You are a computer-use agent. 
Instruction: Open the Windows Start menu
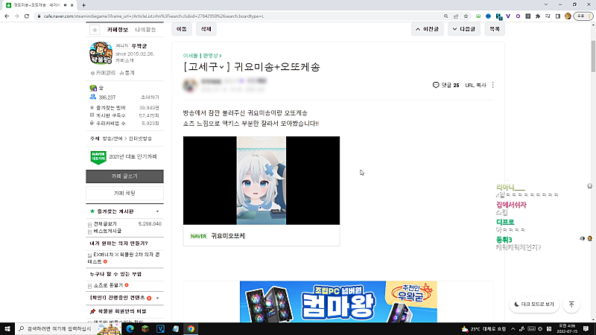click(x=7, y=328)
